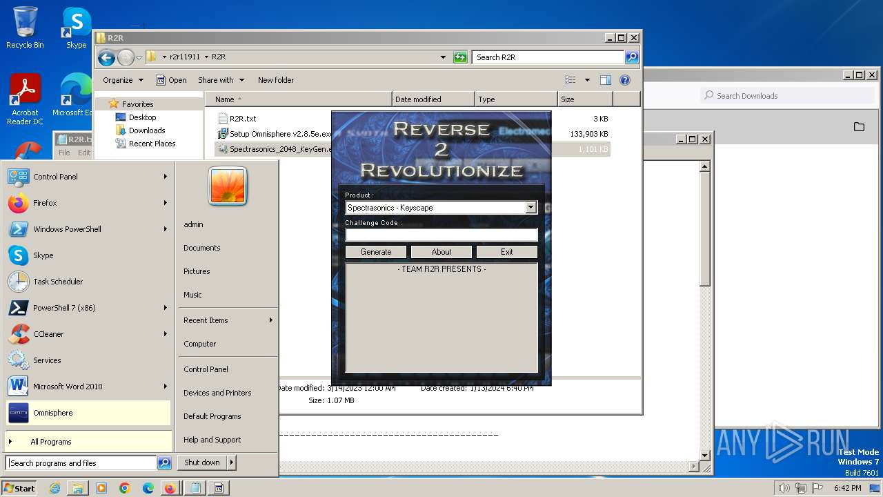
Task: Open Share with dropdown menu
Action: tap(221, 80)
